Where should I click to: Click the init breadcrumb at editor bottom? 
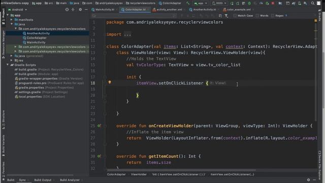tap(178, 174)
